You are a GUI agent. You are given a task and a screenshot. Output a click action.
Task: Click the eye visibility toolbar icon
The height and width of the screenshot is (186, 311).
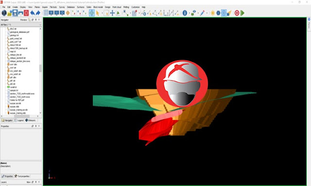(193, 13)
